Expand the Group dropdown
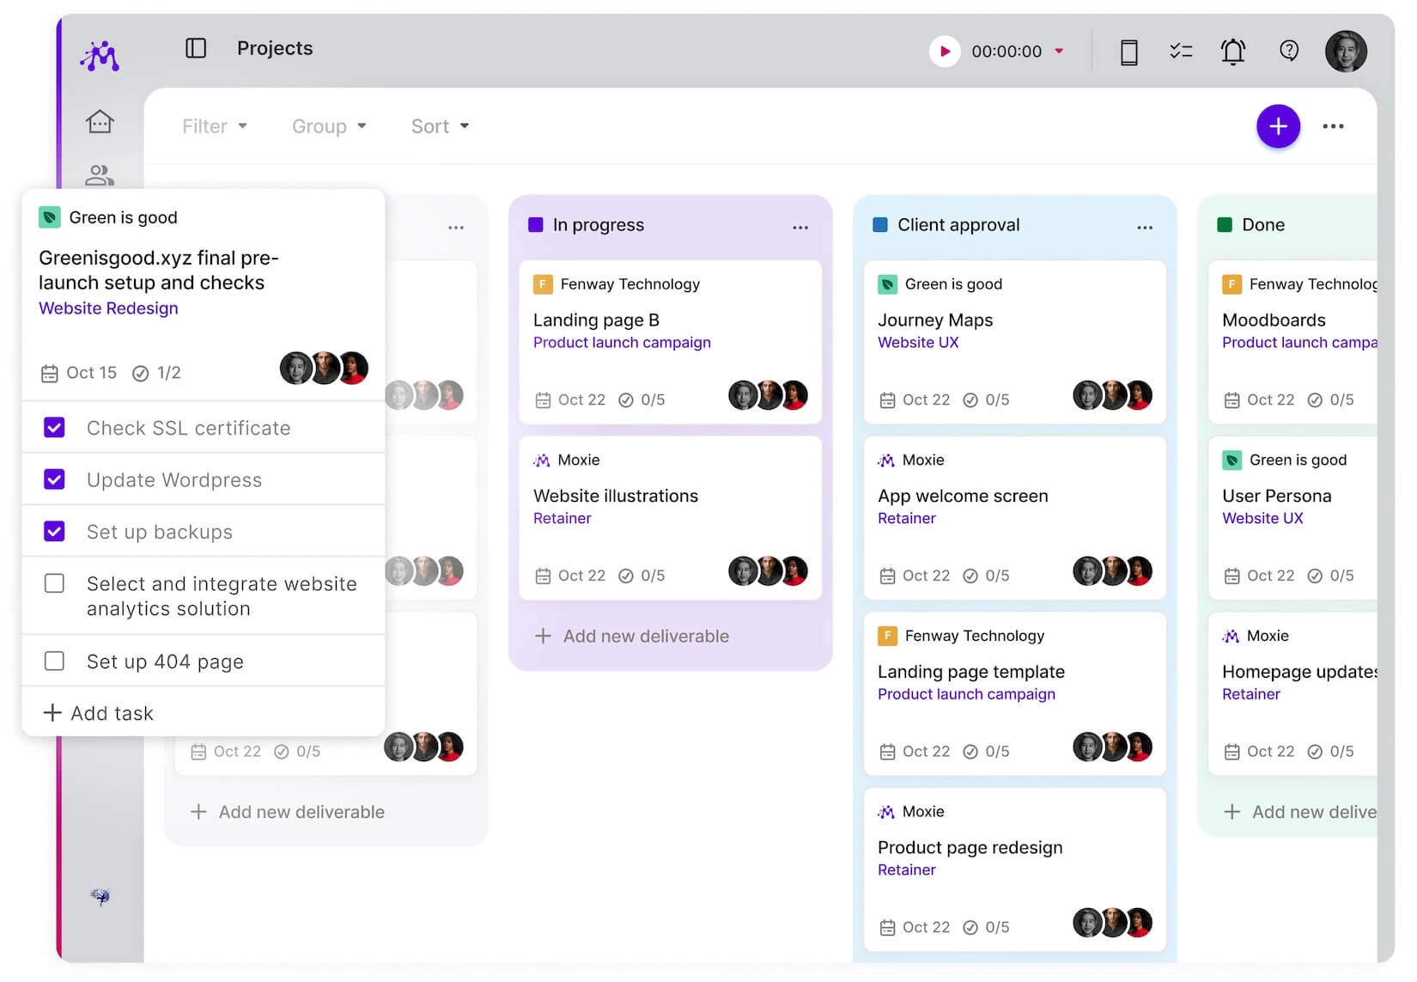The width and height of the screenshot is (1417, 982). click(x=328, y=126)
